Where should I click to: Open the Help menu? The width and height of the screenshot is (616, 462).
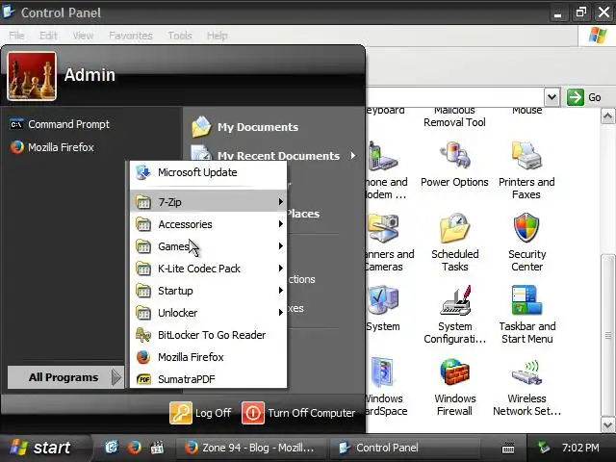click(218, 36)
